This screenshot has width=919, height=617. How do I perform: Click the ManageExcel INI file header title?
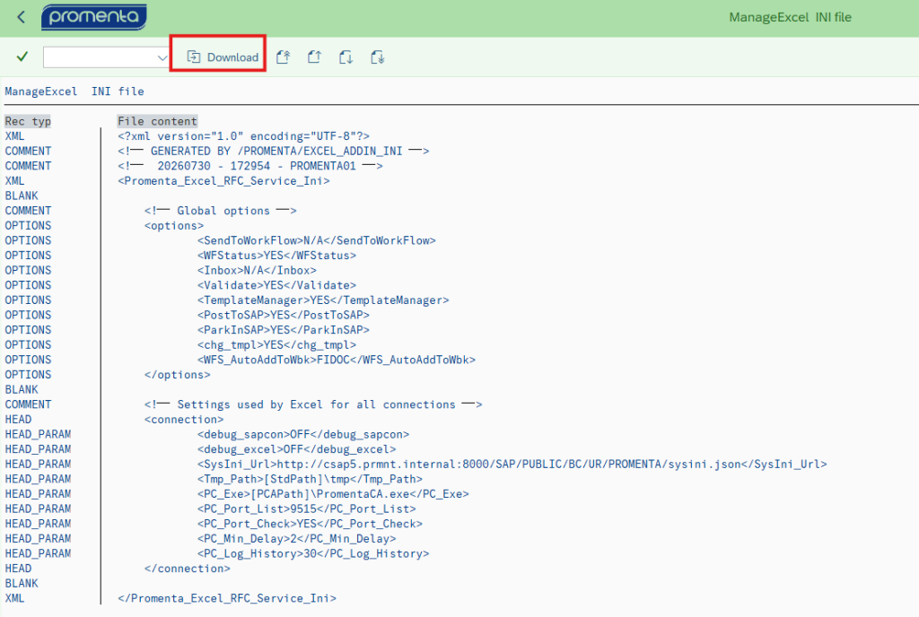[790, 18]
